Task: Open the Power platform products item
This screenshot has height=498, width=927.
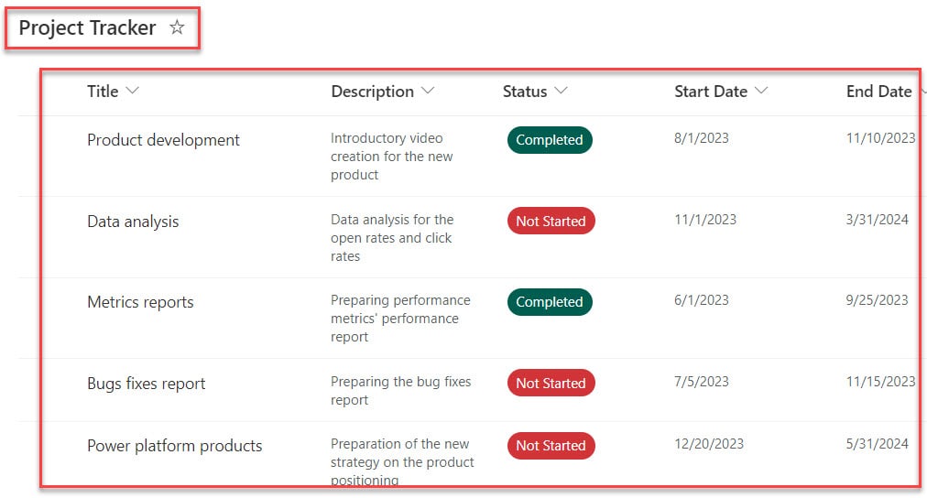Action: pyautogui.click(x=174, y=446)
